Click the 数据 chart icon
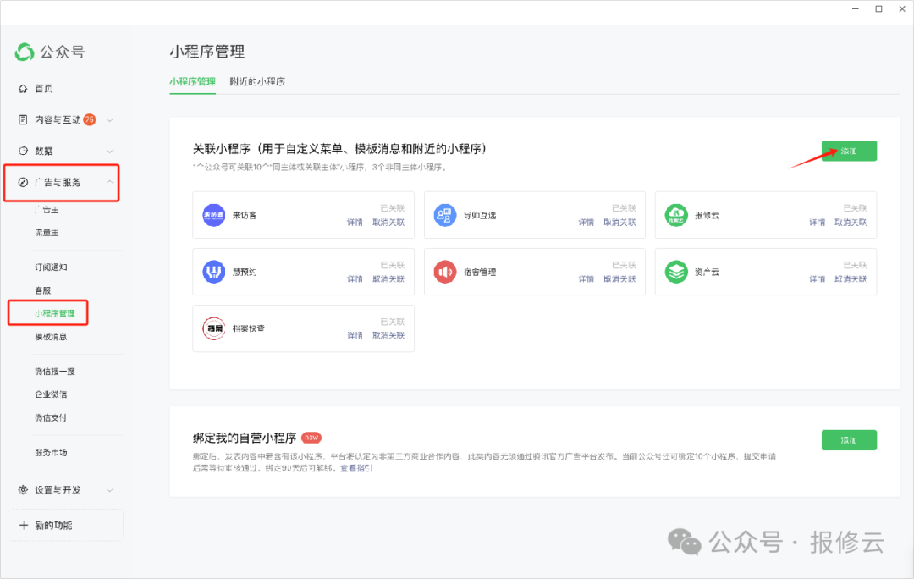Screen dimensions: 914x579 point(23,151)
